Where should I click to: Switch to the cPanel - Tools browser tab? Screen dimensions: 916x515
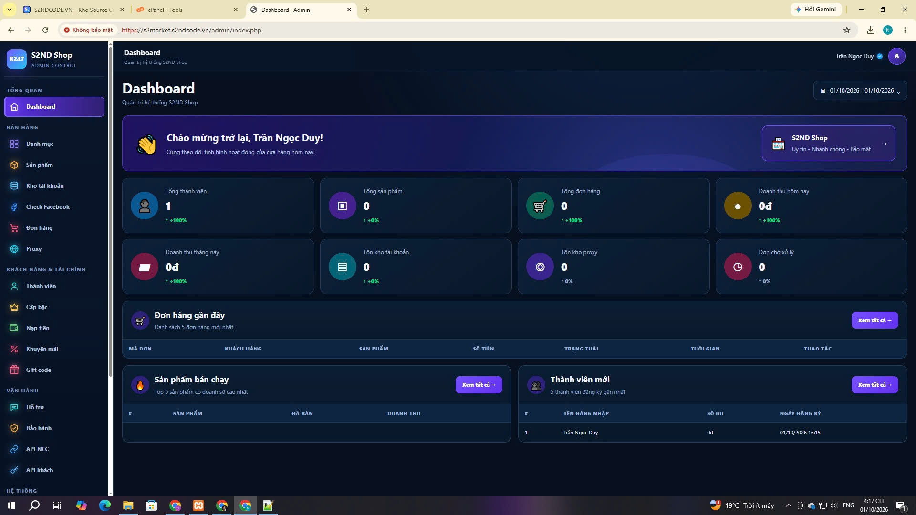pos(187,10)
